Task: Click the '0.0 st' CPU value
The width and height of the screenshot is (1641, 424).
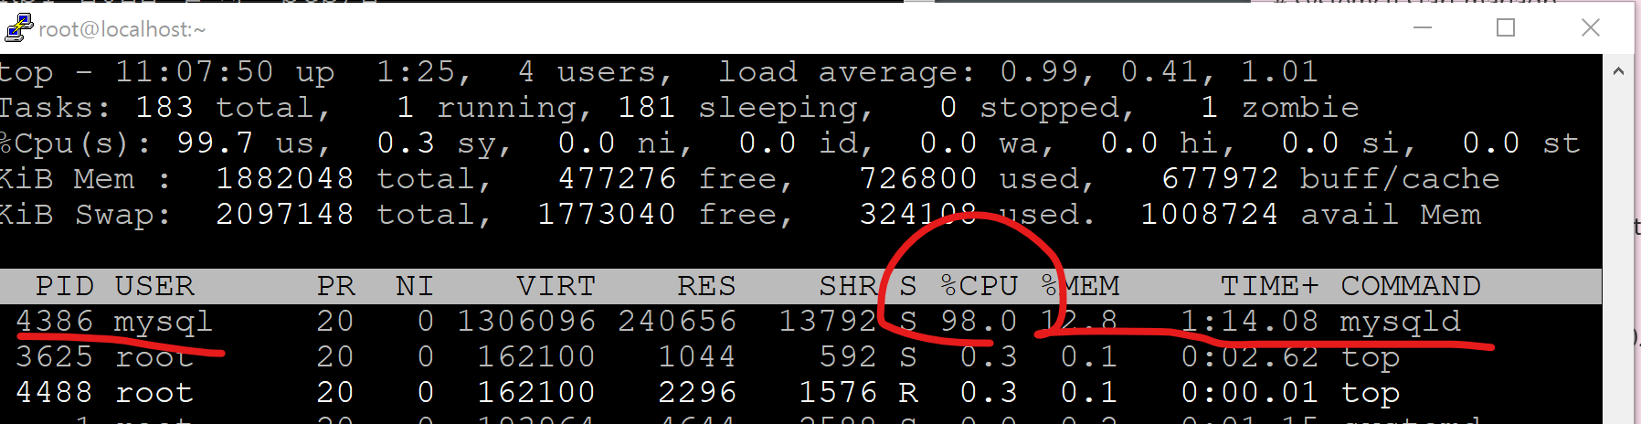Action: tap(1520, 143)
